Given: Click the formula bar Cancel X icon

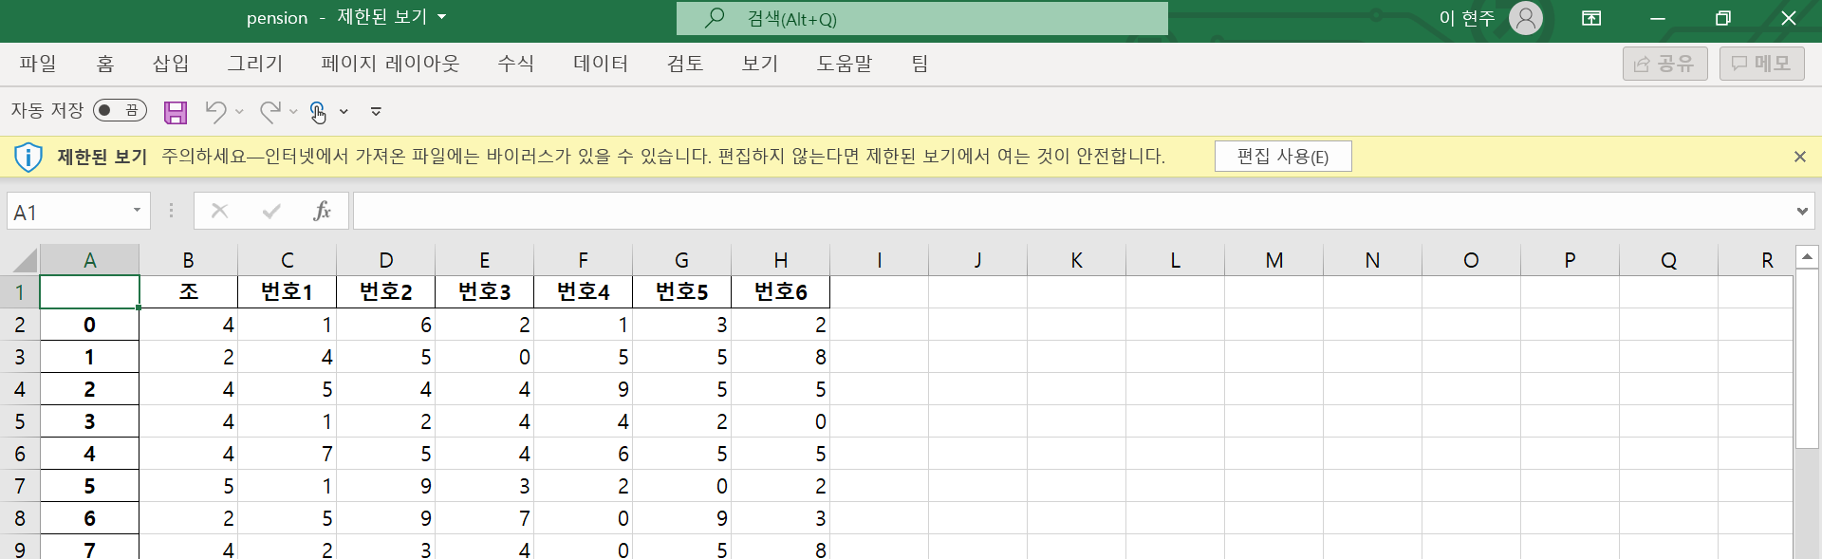Looking at the screenshot, I should point(219,211).
